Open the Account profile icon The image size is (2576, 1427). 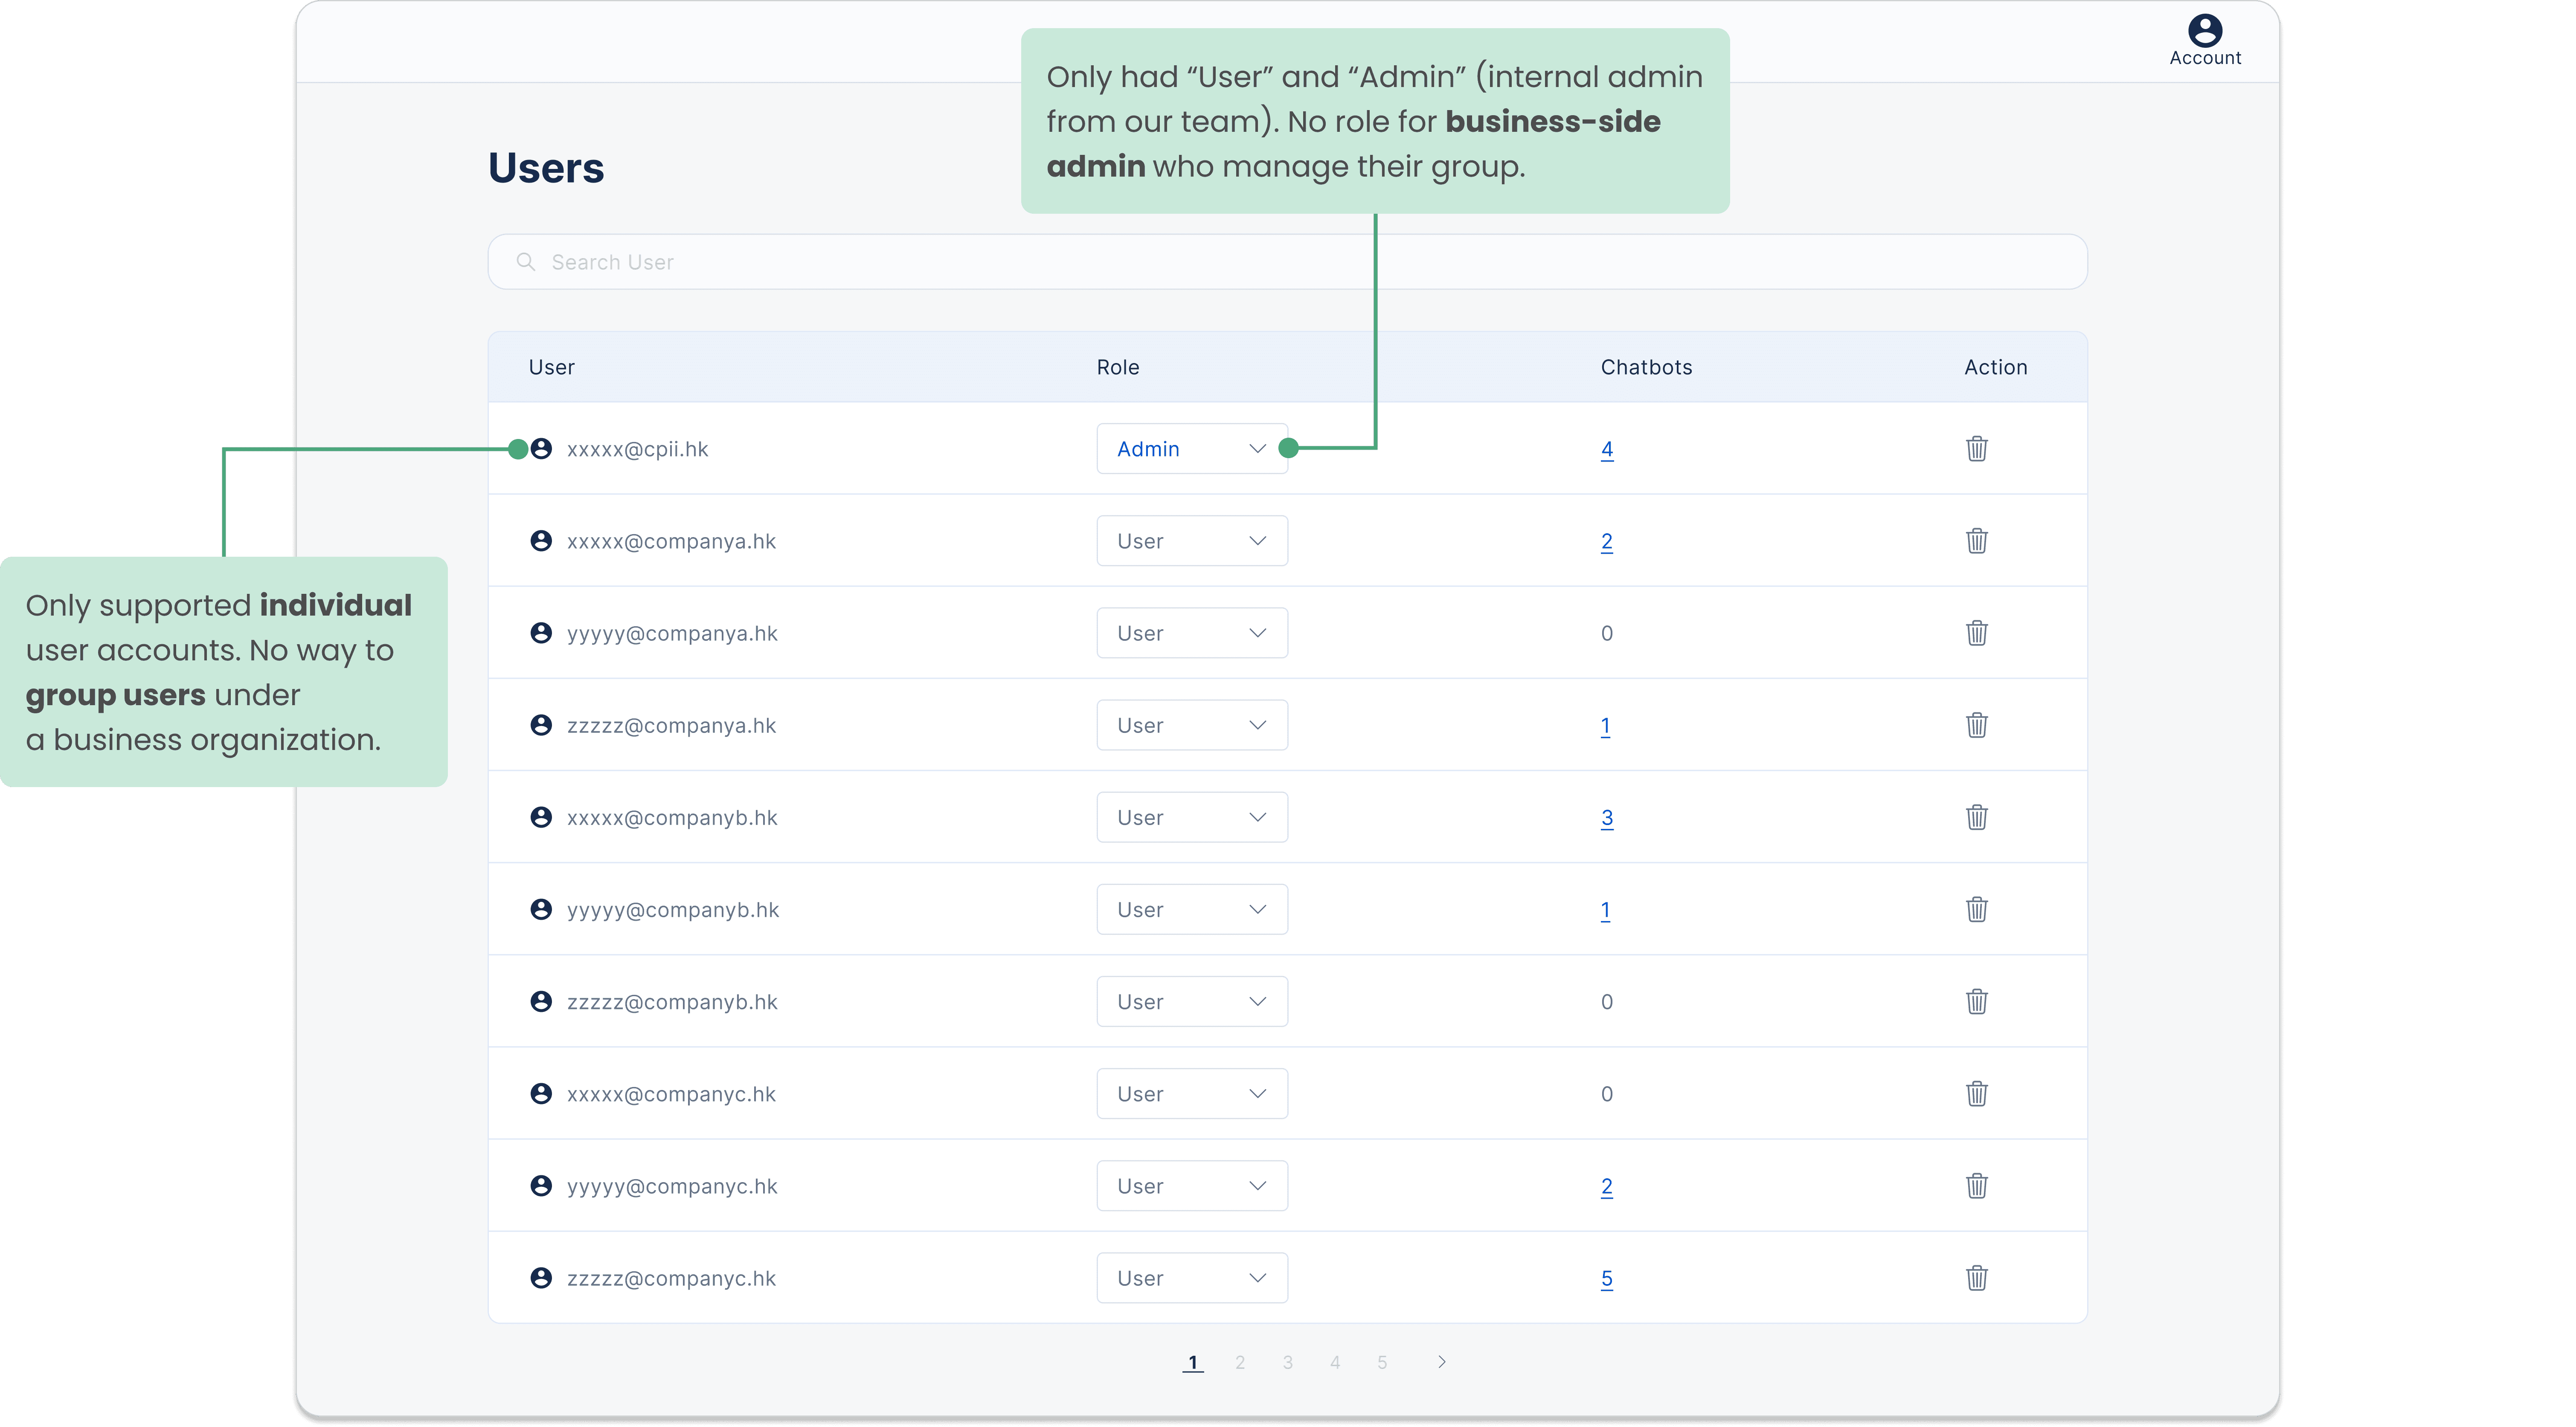point(2204,31)
